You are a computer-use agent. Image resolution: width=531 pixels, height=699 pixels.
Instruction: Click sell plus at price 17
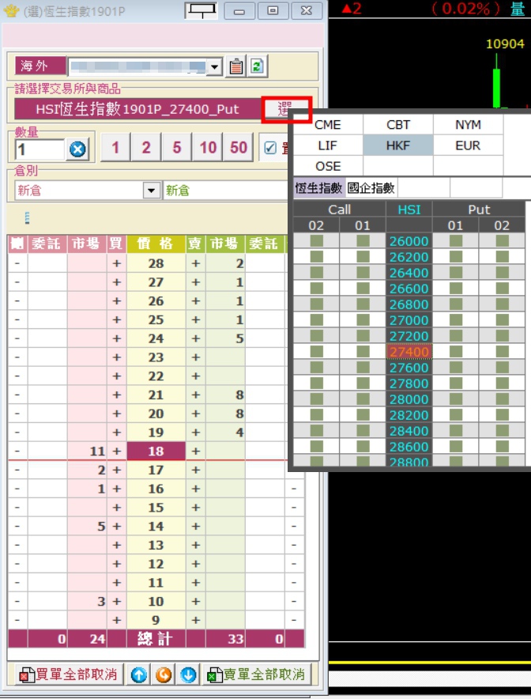point(195,470)
